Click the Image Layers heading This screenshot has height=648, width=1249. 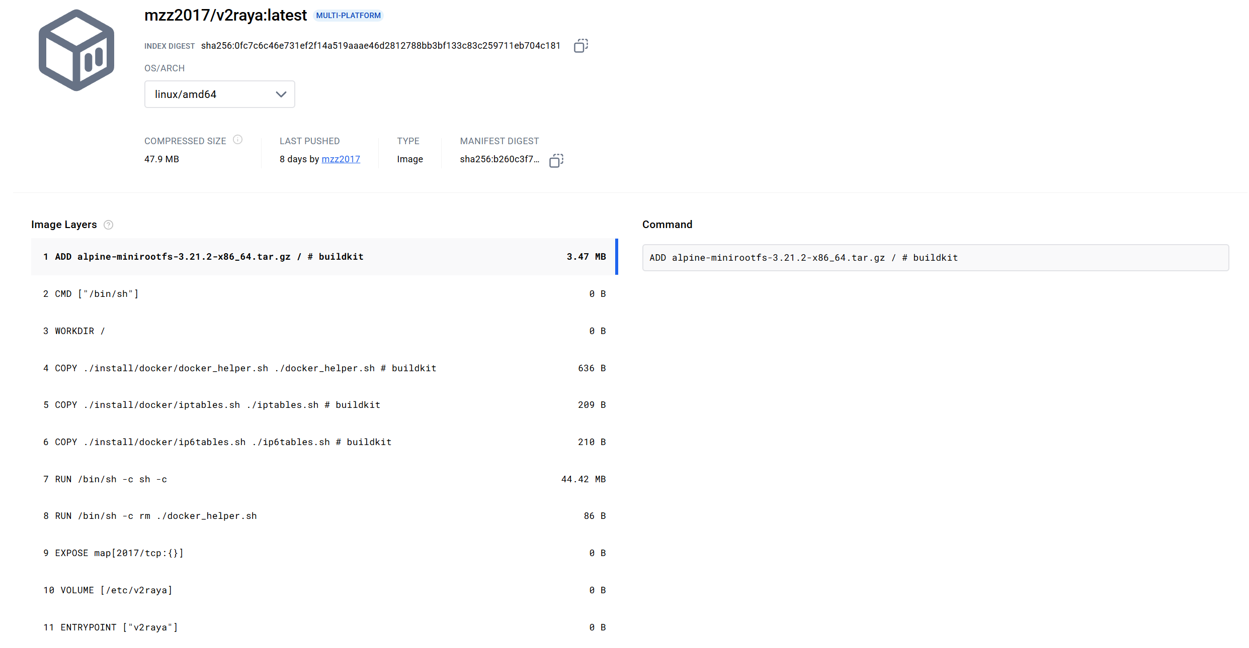(64, 225)
